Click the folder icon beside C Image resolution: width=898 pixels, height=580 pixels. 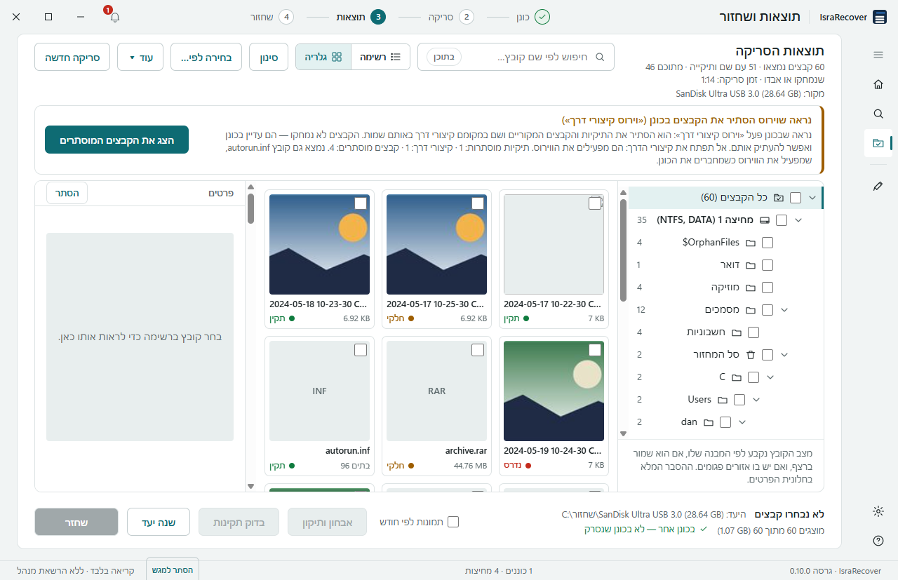coord(737,377)
